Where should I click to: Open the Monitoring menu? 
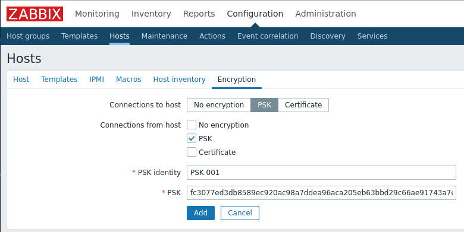(x=97, y=14)
